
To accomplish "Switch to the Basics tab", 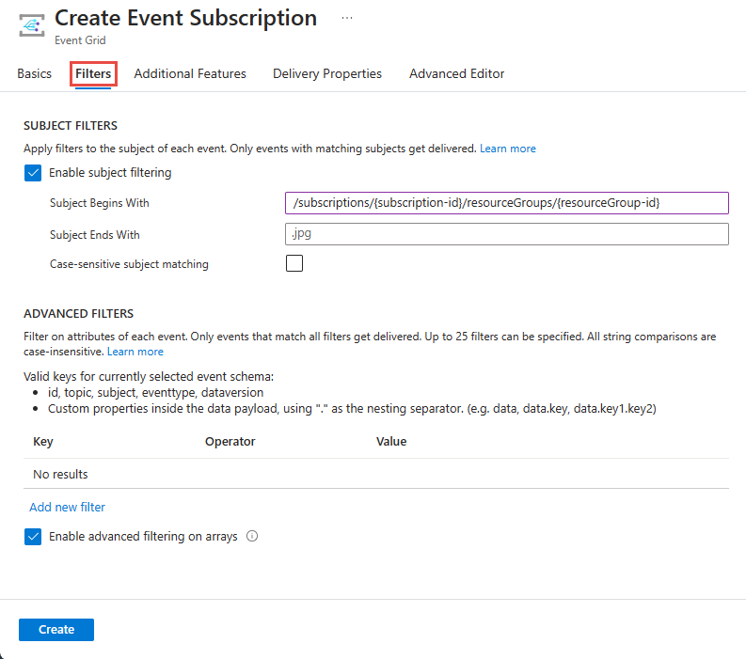I will (35, 73).
